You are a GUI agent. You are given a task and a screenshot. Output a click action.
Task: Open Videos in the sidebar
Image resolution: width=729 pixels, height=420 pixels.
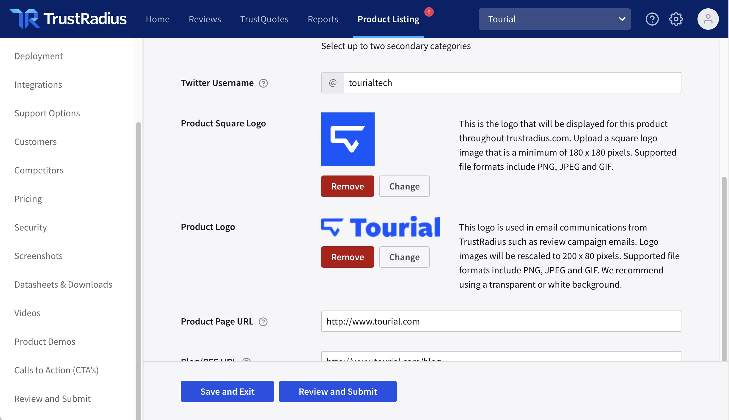27,313
